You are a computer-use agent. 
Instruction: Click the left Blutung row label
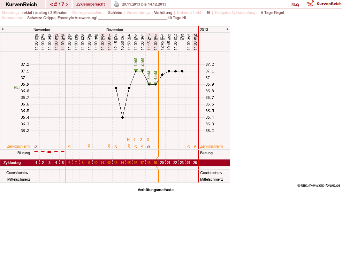(24, 153)
